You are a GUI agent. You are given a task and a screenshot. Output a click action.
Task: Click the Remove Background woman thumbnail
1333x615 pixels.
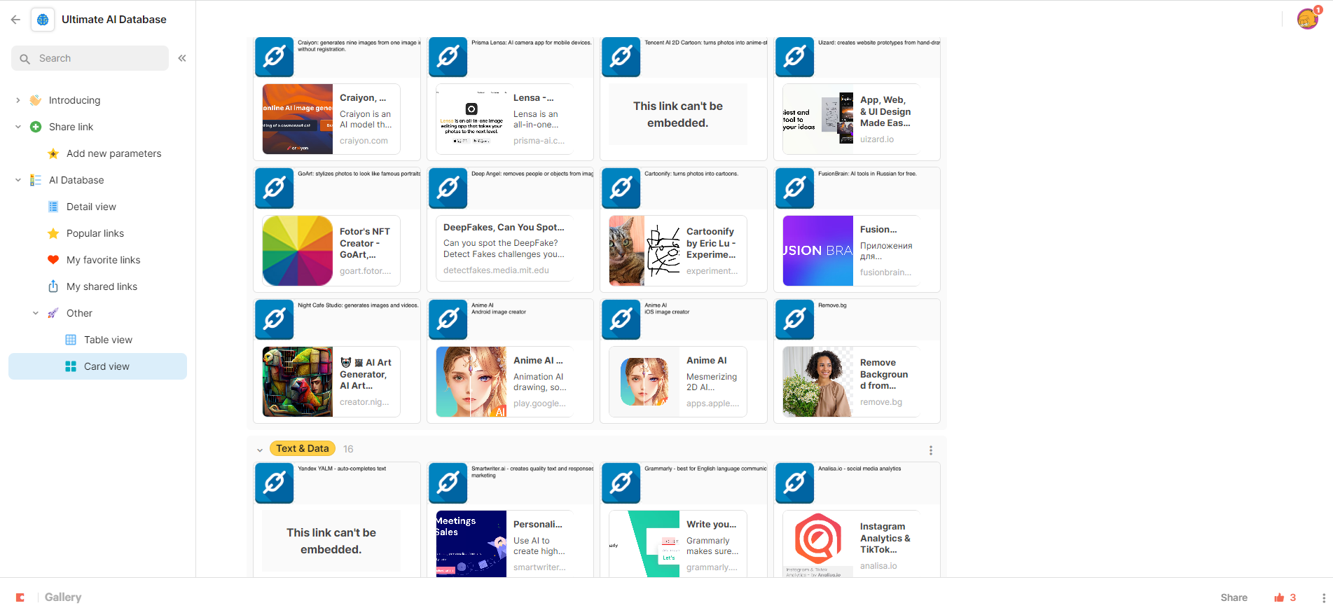pyautogui.click(x=818, y=382)
